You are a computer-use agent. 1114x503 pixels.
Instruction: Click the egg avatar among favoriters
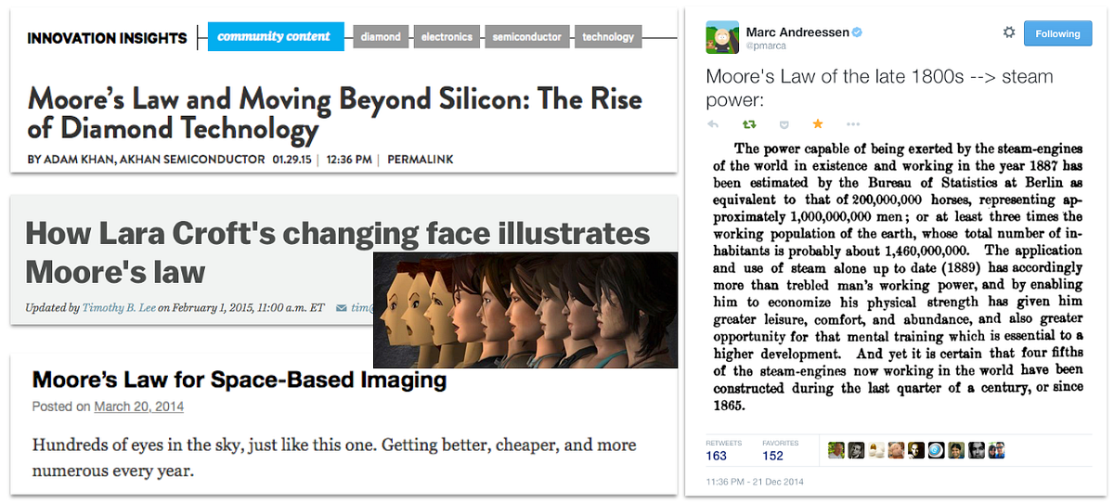pos(875,451)
